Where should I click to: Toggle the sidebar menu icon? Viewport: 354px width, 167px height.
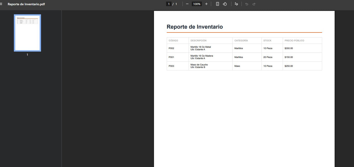1,4
